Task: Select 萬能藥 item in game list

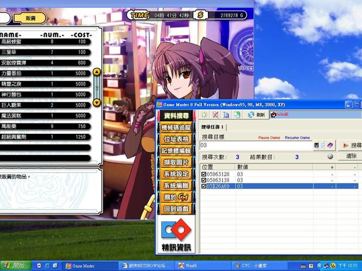Action: pos(45,126)
